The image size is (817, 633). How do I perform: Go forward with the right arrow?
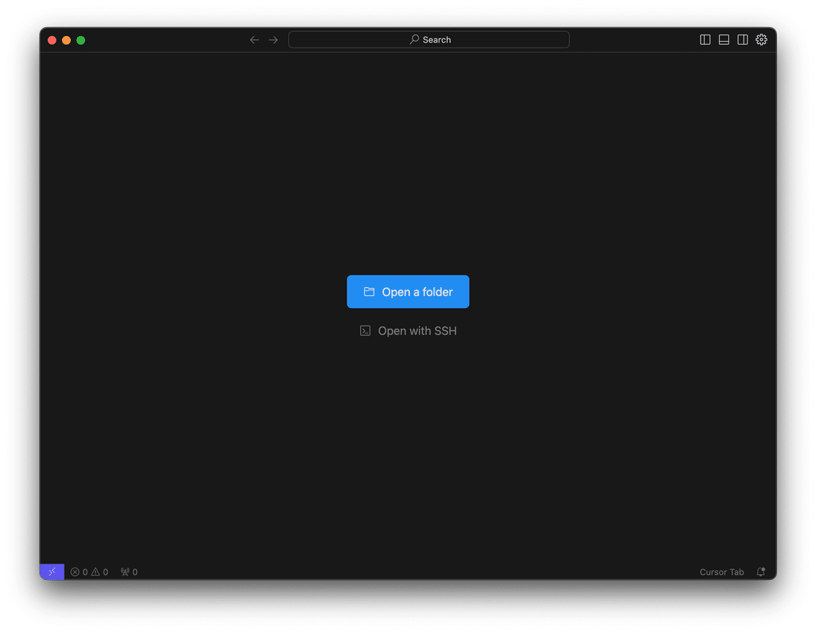click(x=273, y=39)
